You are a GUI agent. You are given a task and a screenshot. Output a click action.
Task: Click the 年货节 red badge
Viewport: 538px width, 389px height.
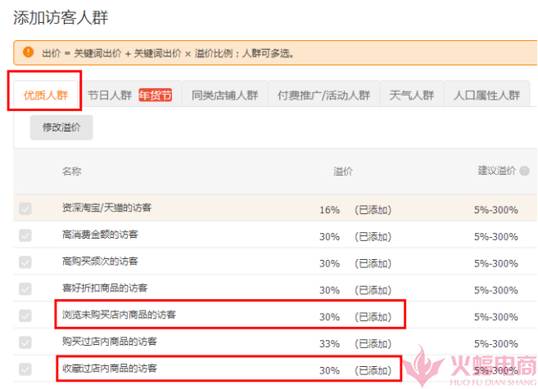[x=155, y=96]
